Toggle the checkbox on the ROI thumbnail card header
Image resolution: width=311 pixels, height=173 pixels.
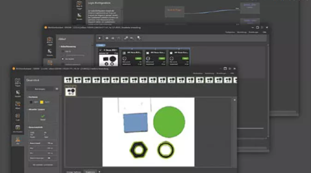pyautogui.click(x=100, y=50)
